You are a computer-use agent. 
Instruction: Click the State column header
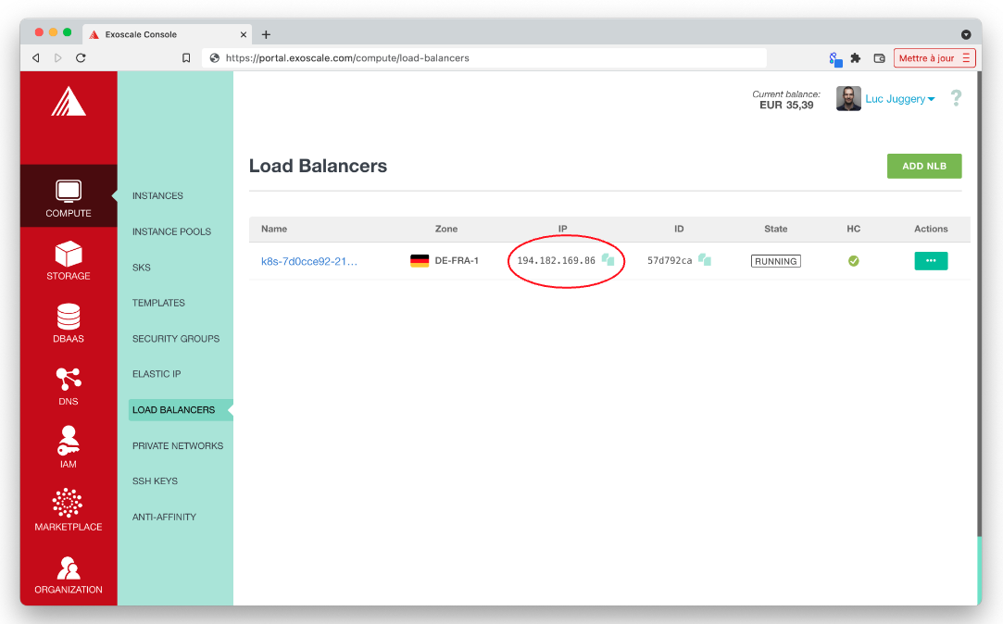click(x=776, y=229)
